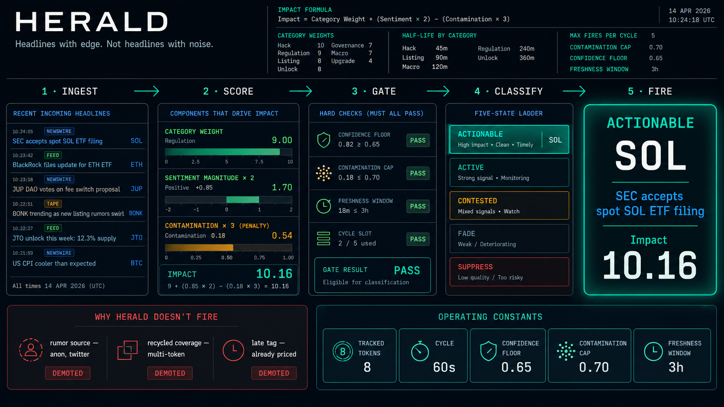724x407 pixels.
Task: Open the 4 · CLASSIFY stage heading
Action: (x=508, y=91)
